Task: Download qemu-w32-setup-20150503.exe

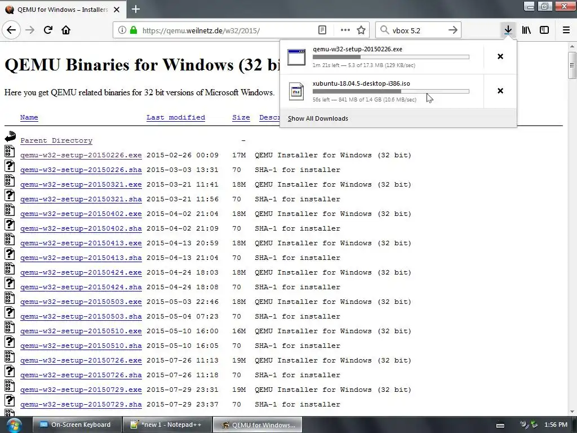Action: 81,302
